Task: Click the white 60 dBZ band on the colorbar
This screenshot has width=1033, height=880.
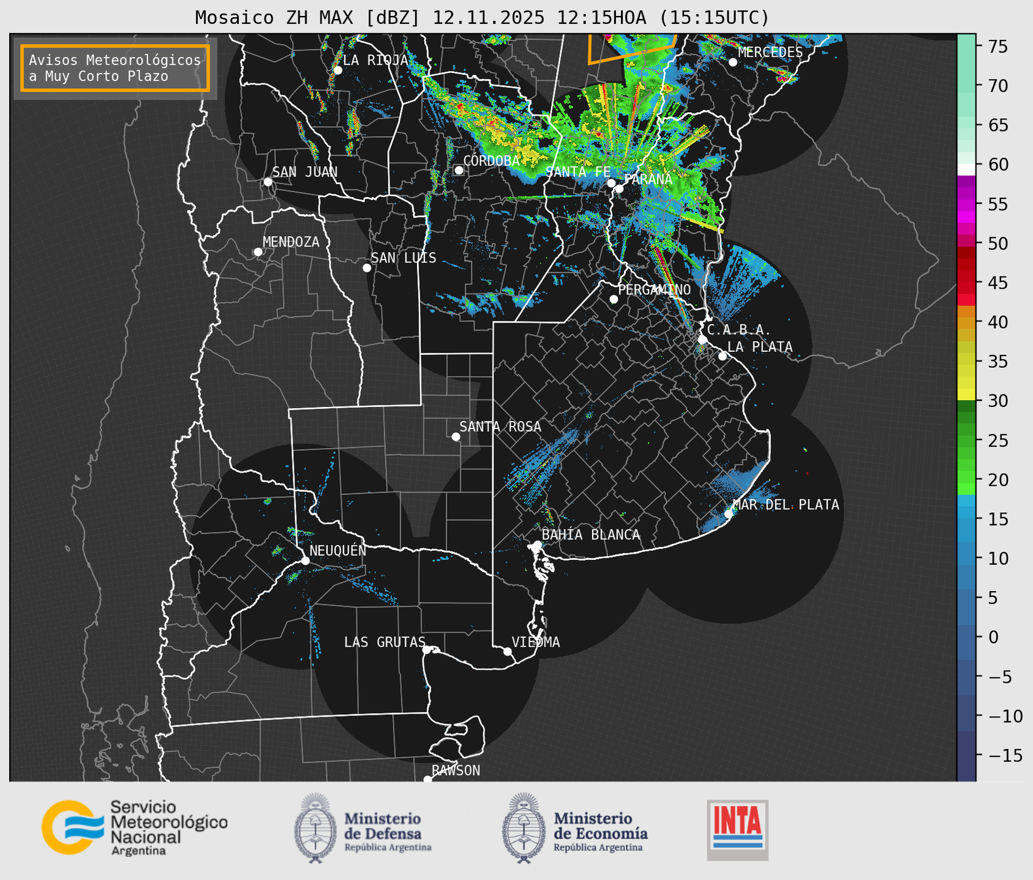Action: pos(966,169)
